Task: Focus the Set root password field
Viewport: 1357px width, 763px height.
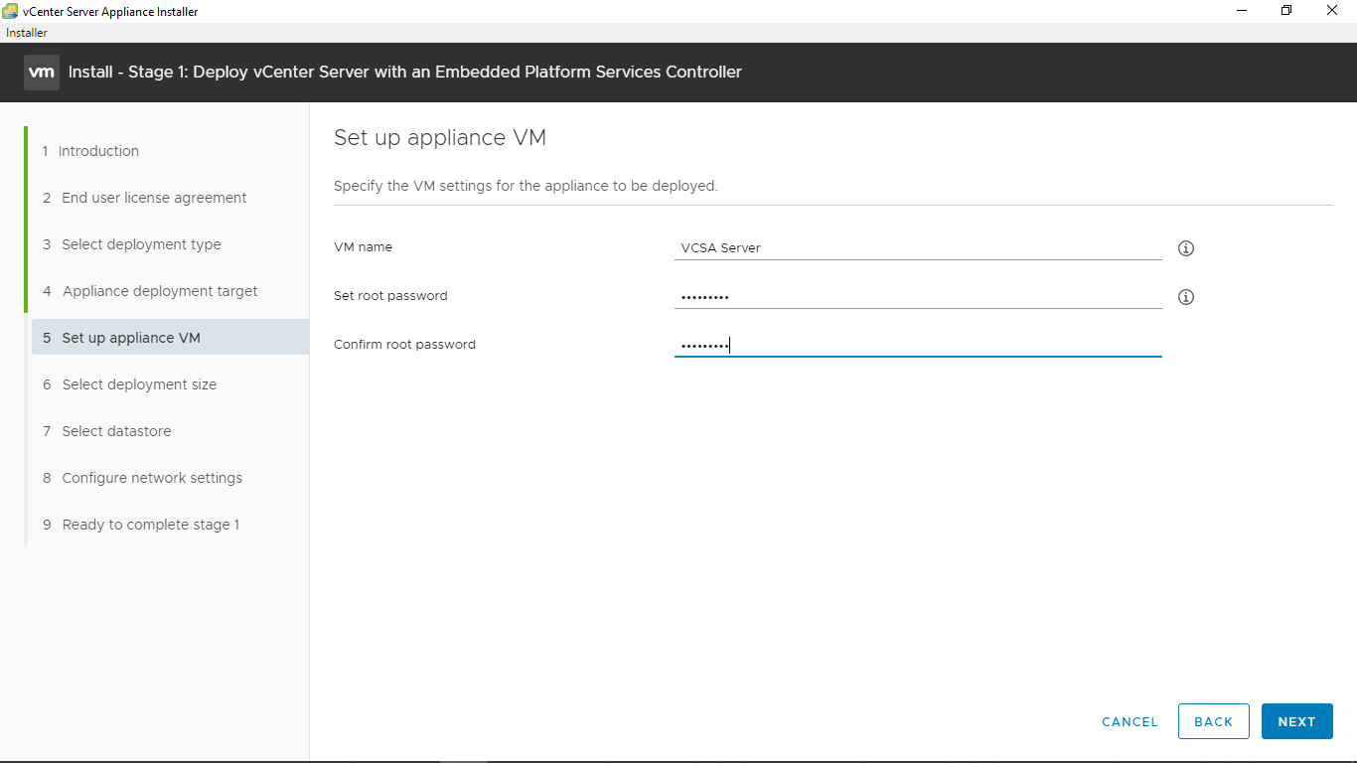Action: click(917, 297)
